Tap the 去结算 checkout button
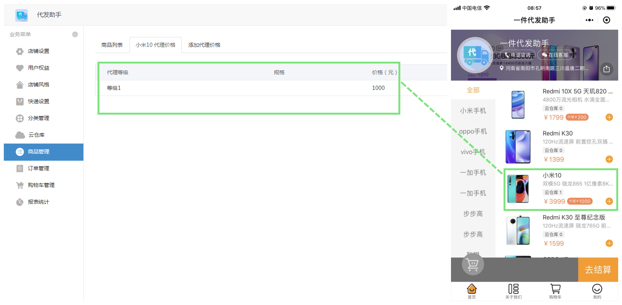Image resolution: width=622 pixels, height=305 pixels. pos(598,270)
